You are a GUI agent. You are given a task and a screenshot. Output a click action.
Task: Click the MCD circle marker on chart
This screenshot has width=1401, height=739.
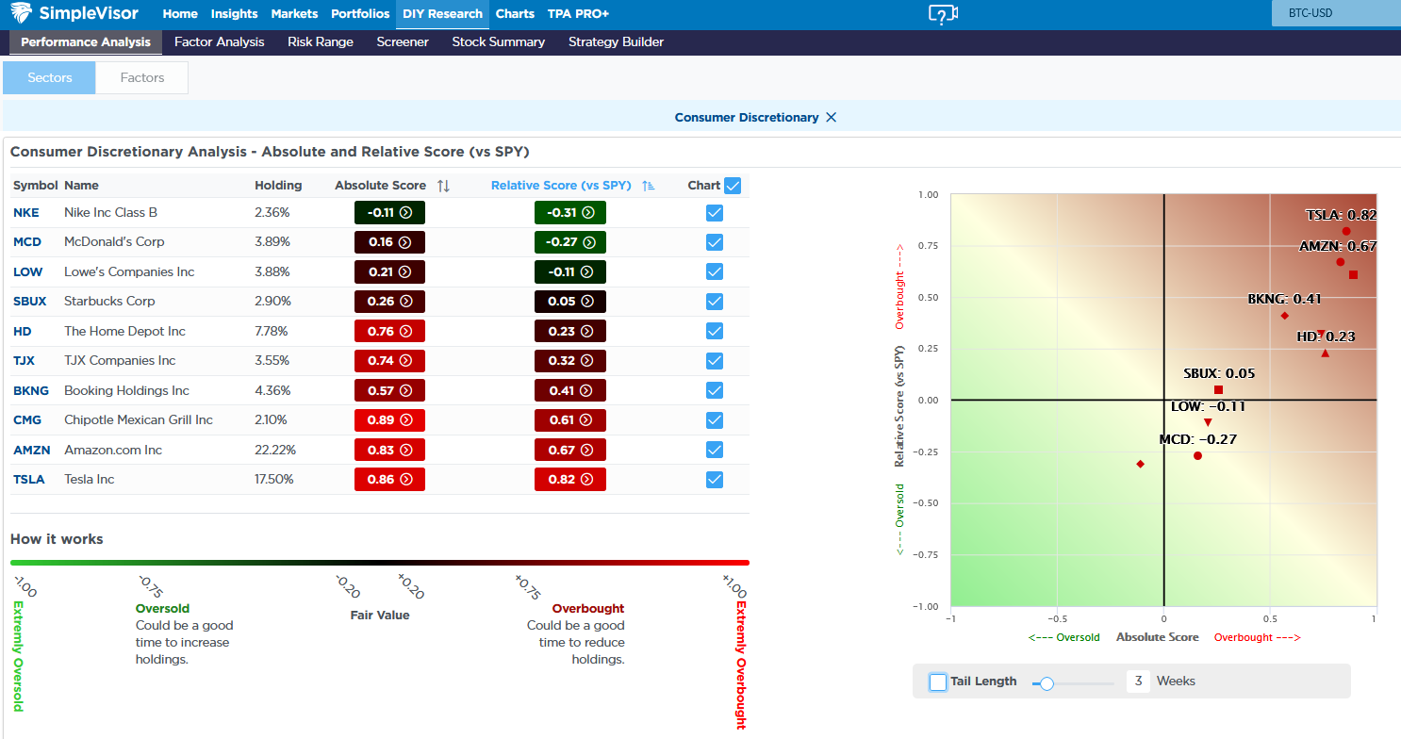click(1197, 456)
